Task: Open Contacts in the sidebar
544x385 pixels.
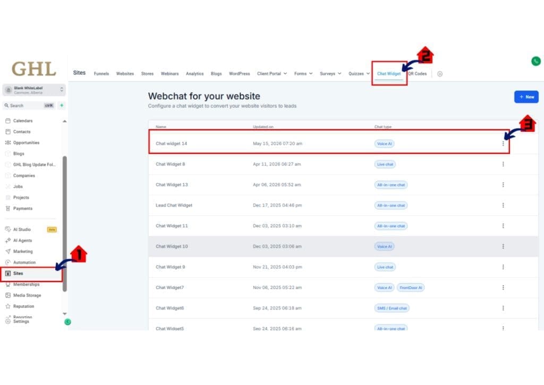Action: point(19,132)
